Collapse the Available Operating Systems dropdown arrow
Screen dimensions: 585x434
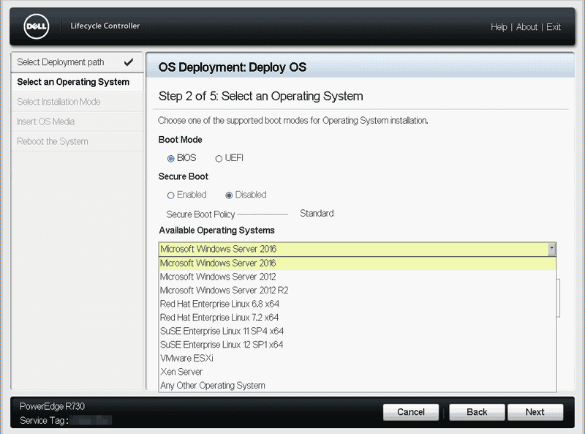coord(551,249)
